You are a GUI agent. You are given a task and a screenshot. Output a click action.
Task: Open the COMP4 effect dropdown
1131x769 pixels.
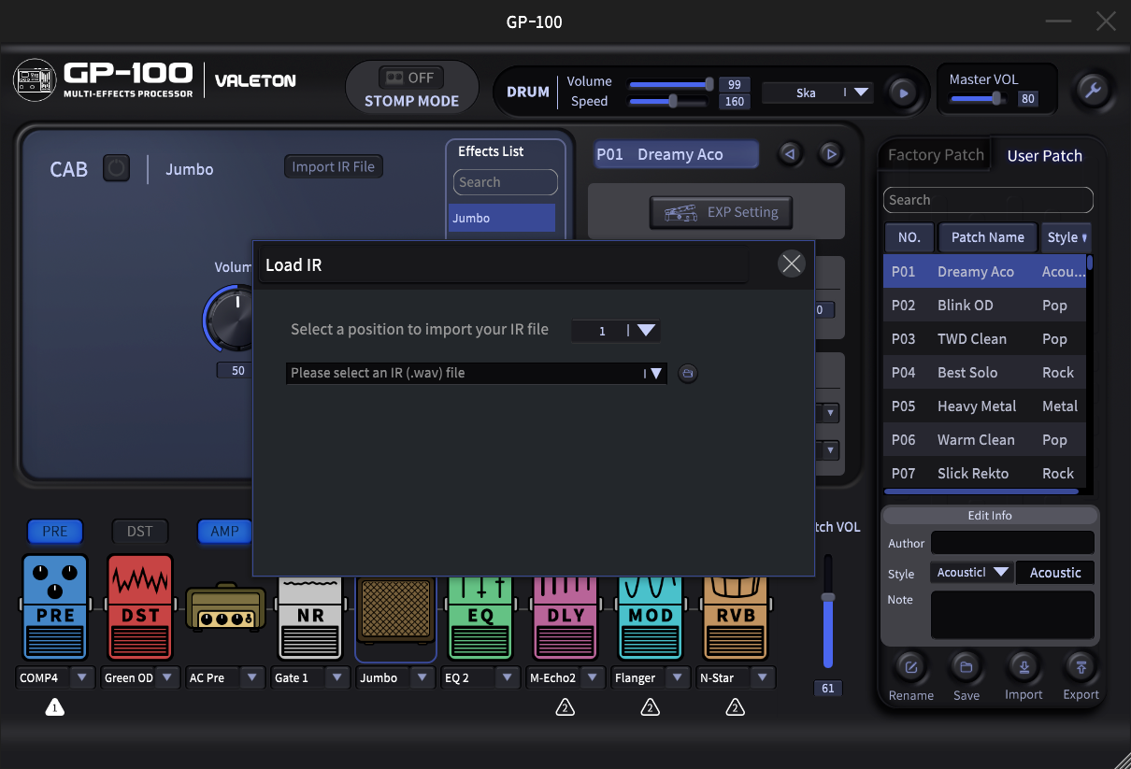tap(82, 677)
